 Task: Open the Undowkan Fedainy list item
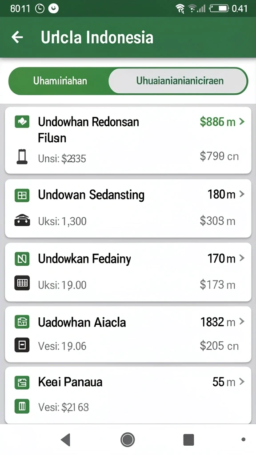tap(128, 272)
